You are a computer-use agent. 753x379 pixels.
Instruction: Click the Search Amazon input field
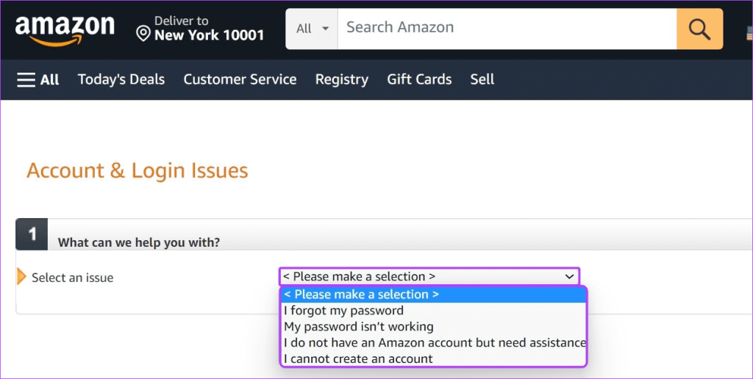click(x=506, y=29)
